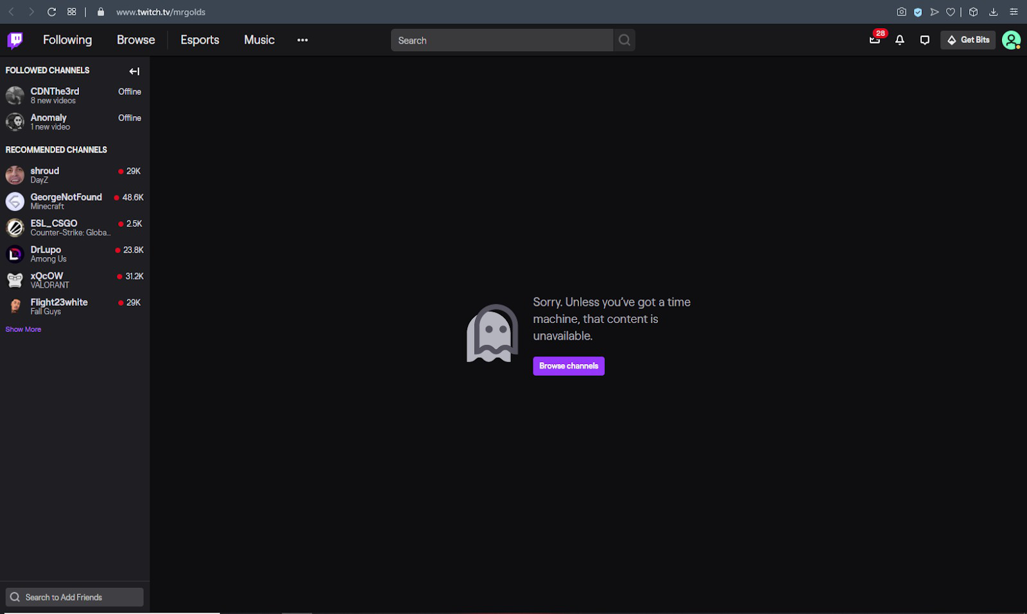This screenshot has width=1027, height=614.
Task: Click Show More recommended channels
Action: tap(23, 329)
